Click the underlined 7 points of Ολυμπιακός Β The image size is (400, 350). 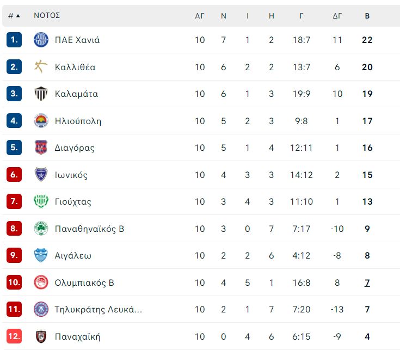[x=367, y=283]
